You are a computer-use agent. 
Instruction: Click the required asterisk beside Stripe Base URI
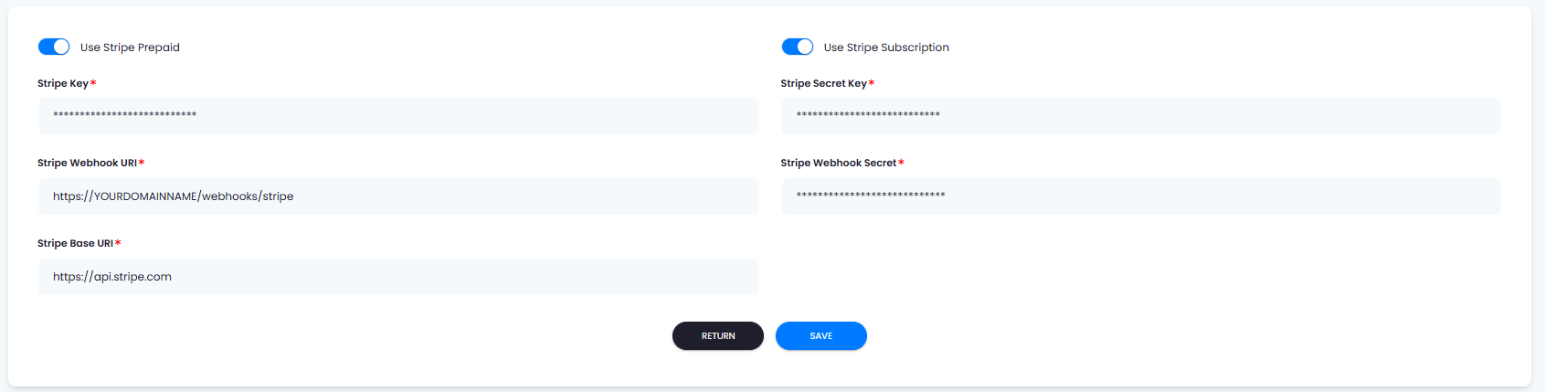(x=118, y=243)
